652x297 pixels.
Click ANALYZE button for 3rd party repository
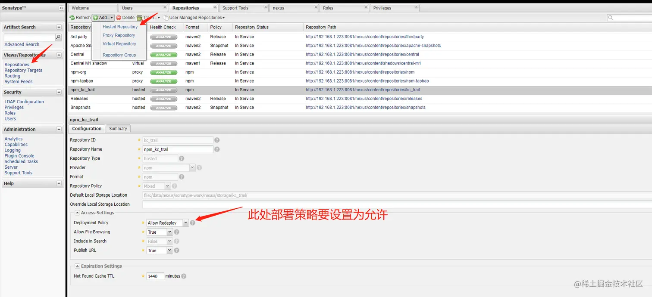[x=163, y=37]
